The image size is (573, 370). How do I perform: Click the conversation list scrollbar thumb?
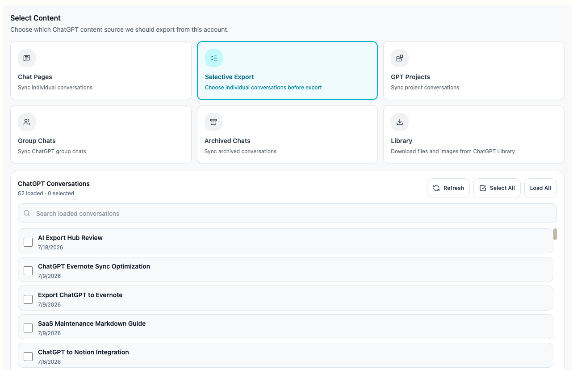tap(555, 234)
